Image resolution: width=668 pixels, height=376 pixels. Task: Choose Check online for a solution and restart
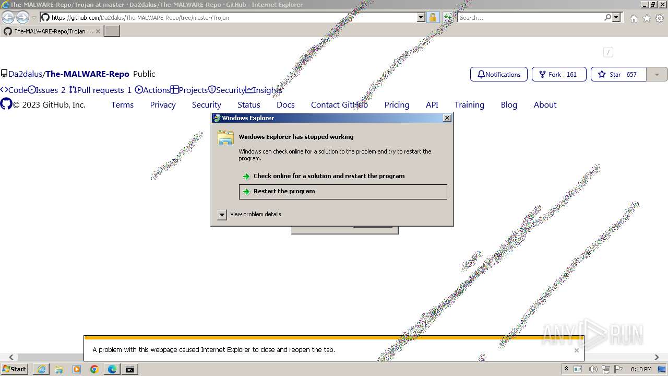point(343,176)
